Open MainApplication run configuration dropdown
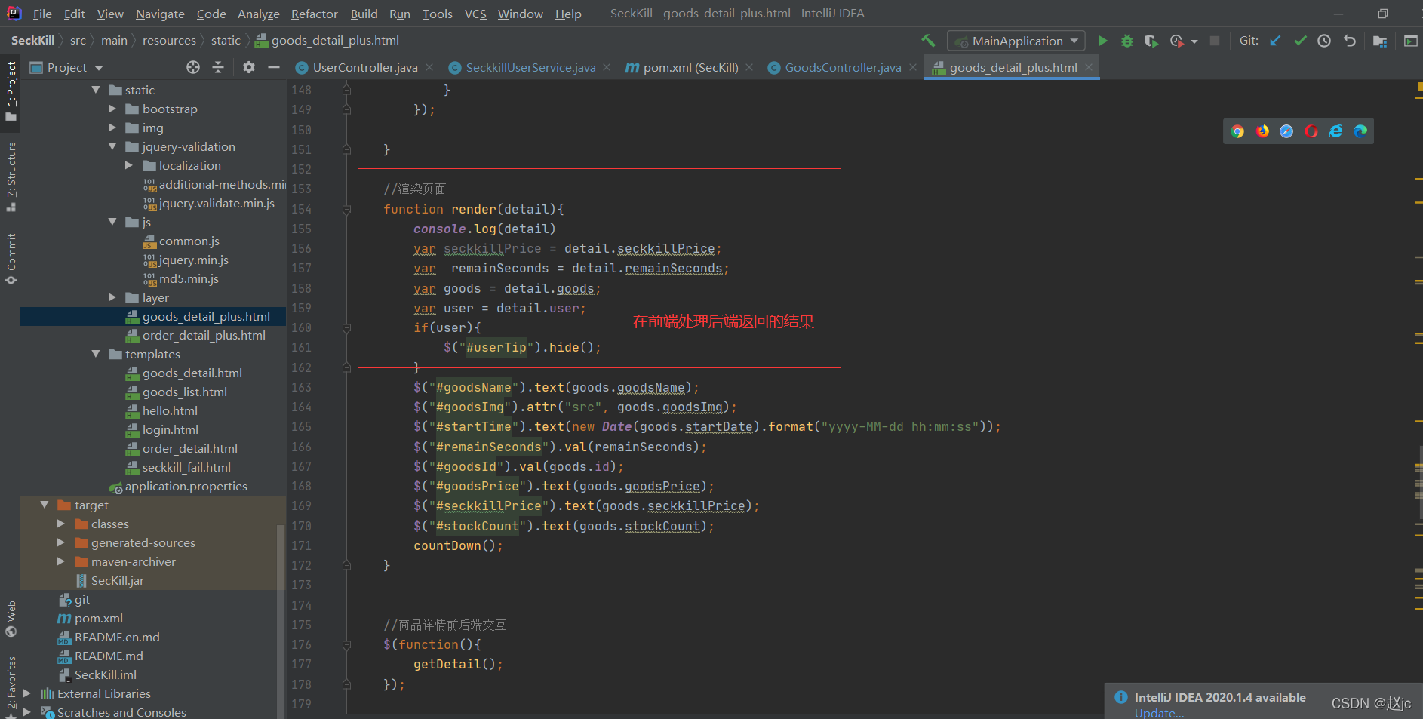The image size is (1423, 719). 1016,41
